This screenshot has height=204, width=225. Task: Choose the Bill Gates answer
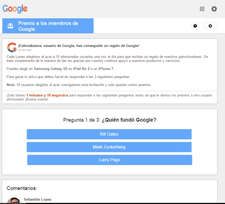109,134
